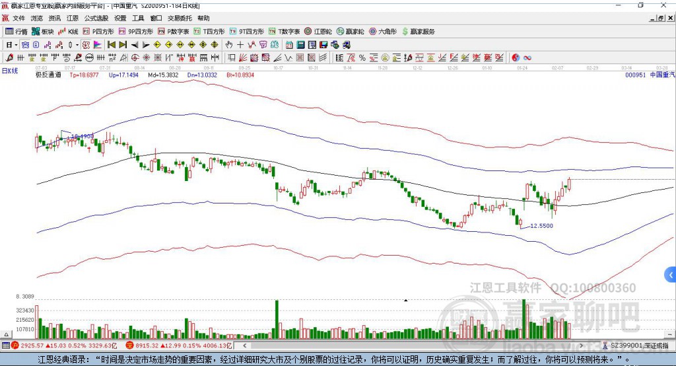
Task: Click the red yin-yang icon
Action: tap(516, 57)
